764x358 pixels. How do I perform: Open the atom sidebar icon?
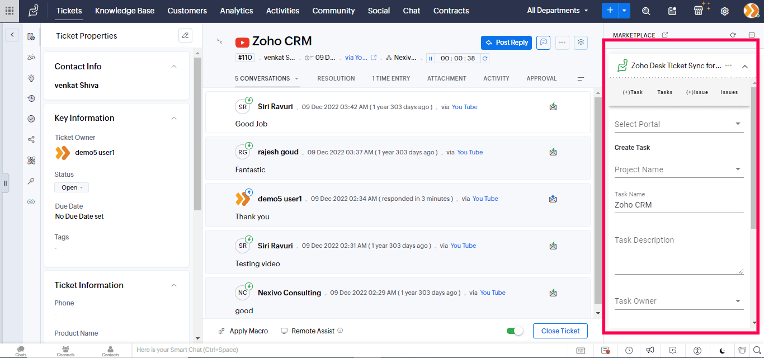click(x=31, y=161)
